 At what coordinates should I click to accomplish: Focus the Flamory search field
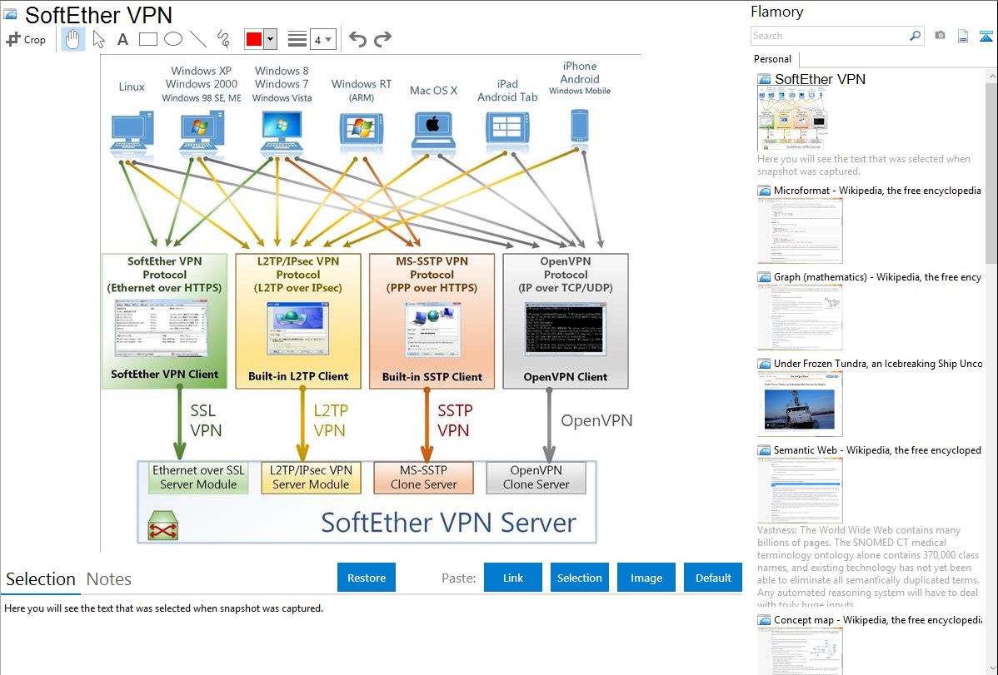[830, 36]
